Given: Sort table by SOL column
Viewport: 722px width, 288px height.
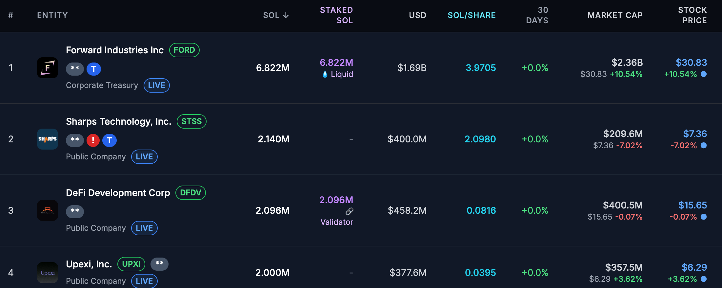Looking at the screenshot, I should 276,15.
